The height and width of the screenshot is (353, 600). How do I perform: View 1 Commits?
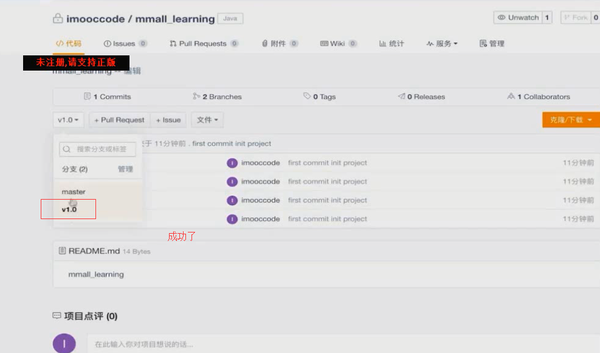(108, 97)
